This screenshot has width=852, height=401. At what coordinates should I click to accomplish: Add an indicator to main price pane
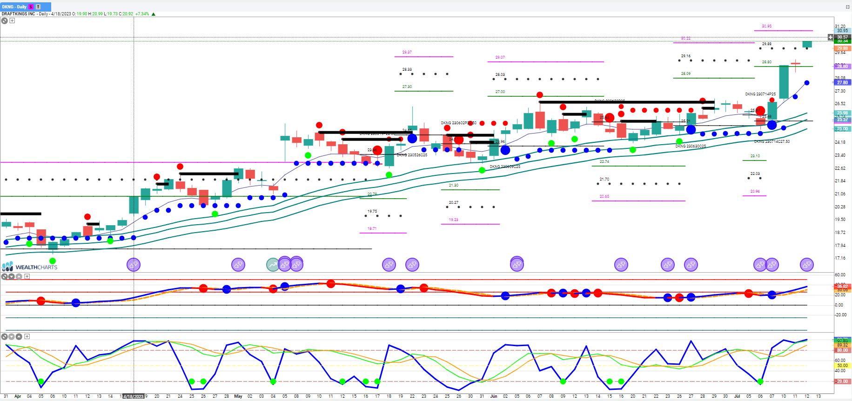coord(12,20)
